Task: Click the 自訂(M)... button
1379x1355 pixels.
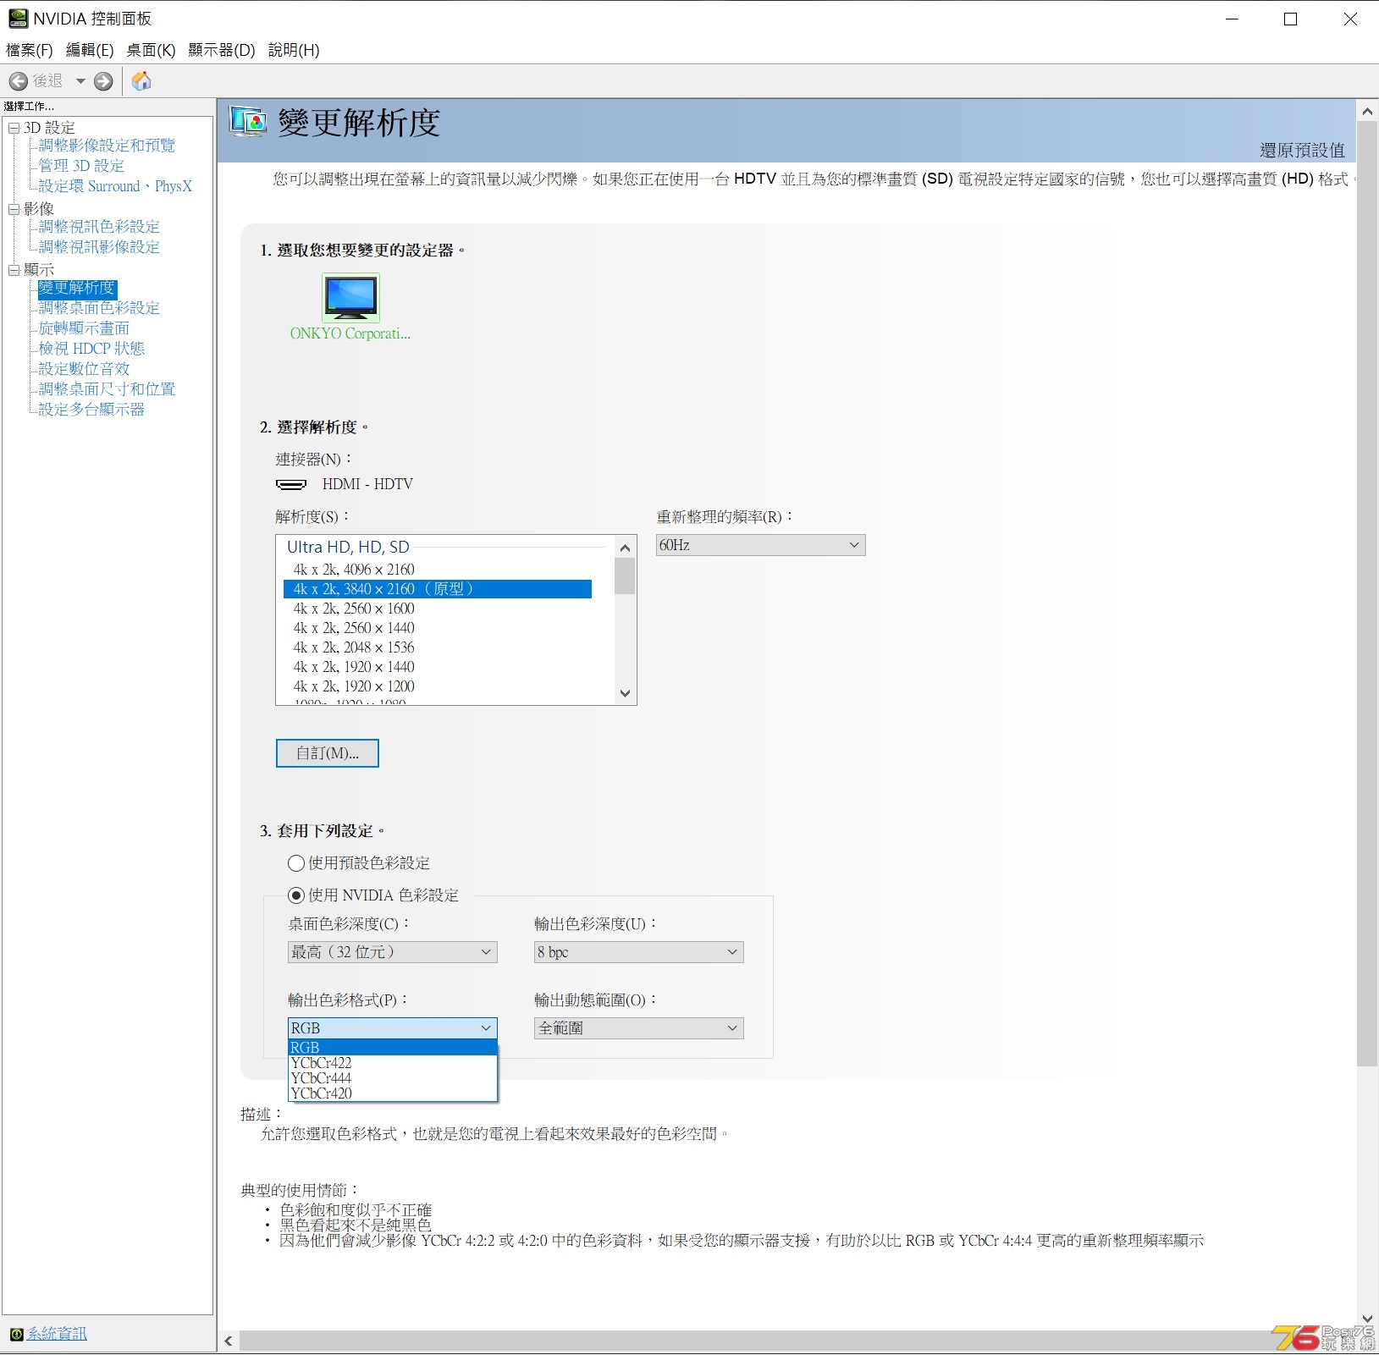Action: tap(328, 753)
